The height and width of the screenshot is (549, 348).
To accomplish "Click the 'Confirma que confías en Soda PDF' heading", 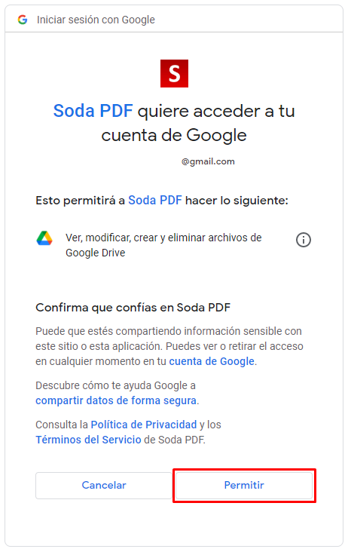I will click(x=133, y=308).
